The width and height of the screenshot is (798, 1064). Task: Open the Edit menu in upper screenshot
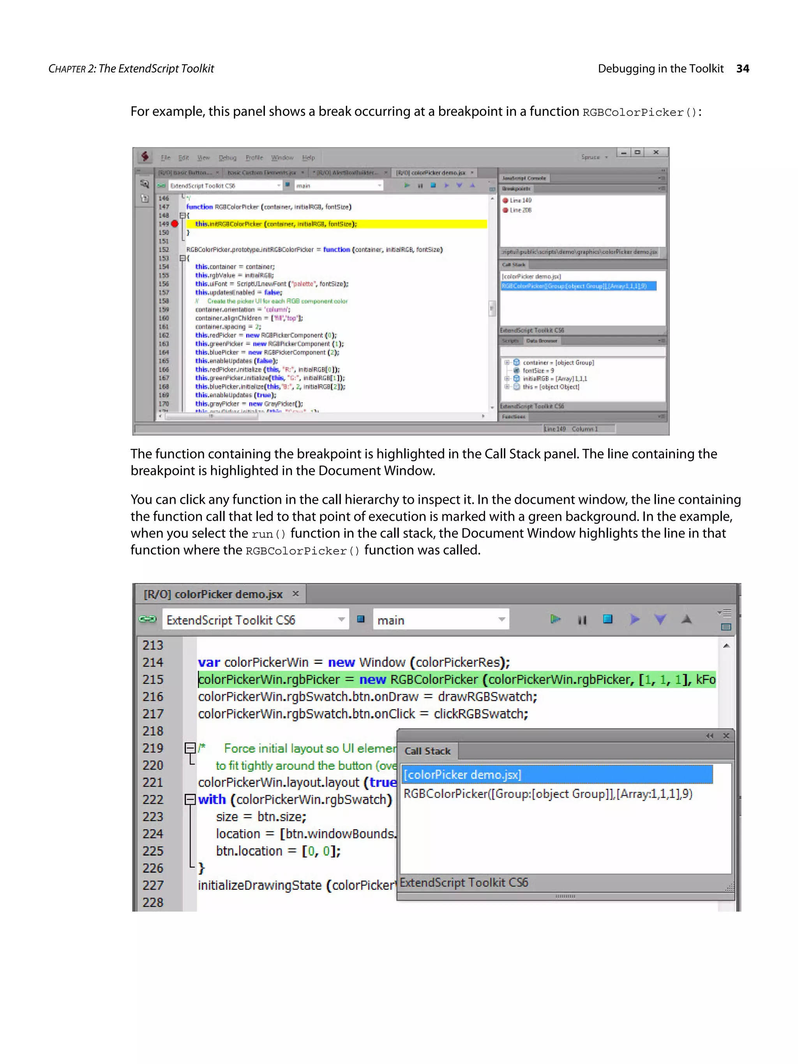point(183,158)
